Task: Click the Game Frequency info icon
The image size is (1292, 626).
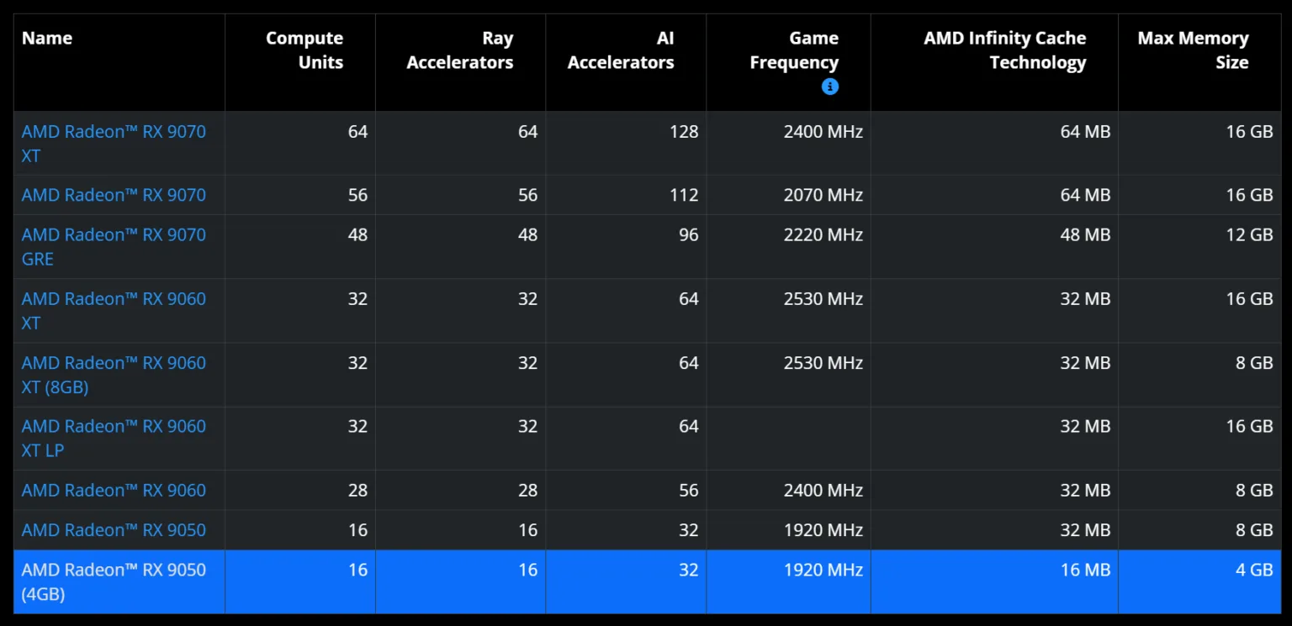Action: coord(829,86)
